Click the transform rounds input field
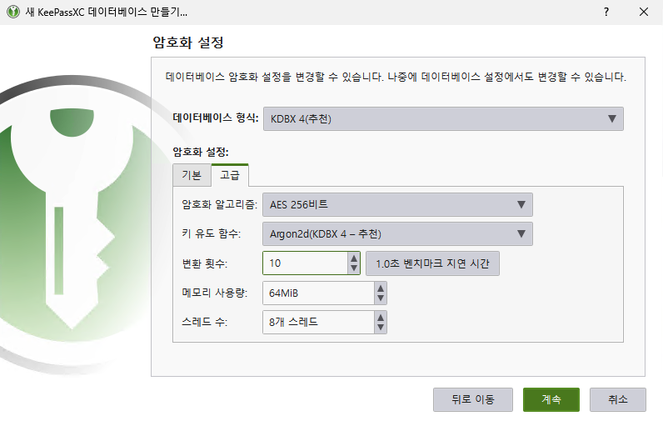663x426 pixels. click(x=304, y=263)
